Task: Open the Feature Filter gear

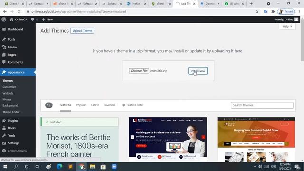Action: coord(133,105)
